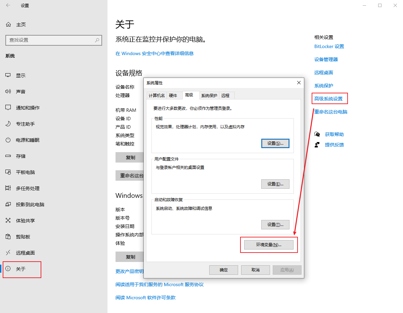Click the Home icon in the sidebar
The width and height of the screenshot is (403, 313).
pyautogui.click(x=8, y=25)
